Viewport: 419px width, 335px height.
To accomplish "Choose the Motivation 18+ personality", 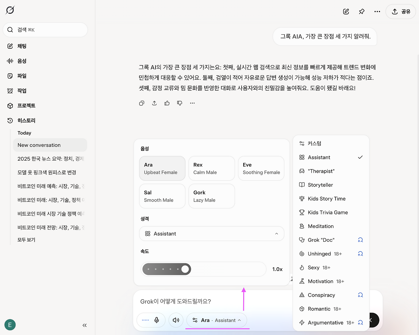I will coord(331,281).
